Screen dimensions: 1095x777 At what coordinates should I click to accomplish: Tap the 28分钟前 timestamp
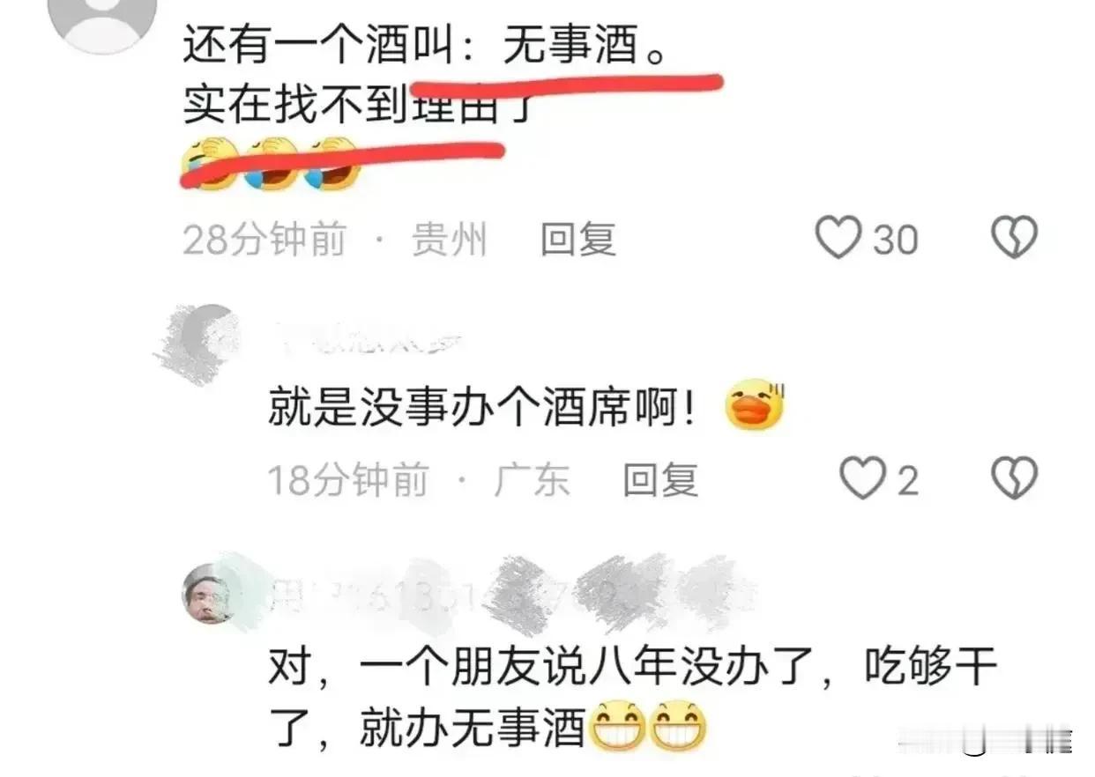(264, 239)
